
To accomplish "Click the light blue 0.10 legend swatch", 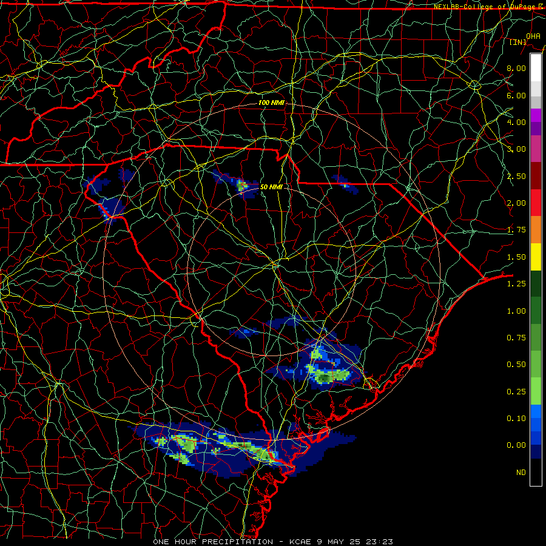I will [x=536, y=411].
